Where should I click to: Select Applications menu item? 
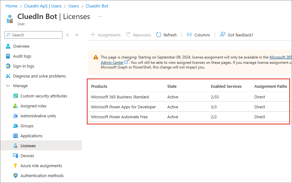31,136
